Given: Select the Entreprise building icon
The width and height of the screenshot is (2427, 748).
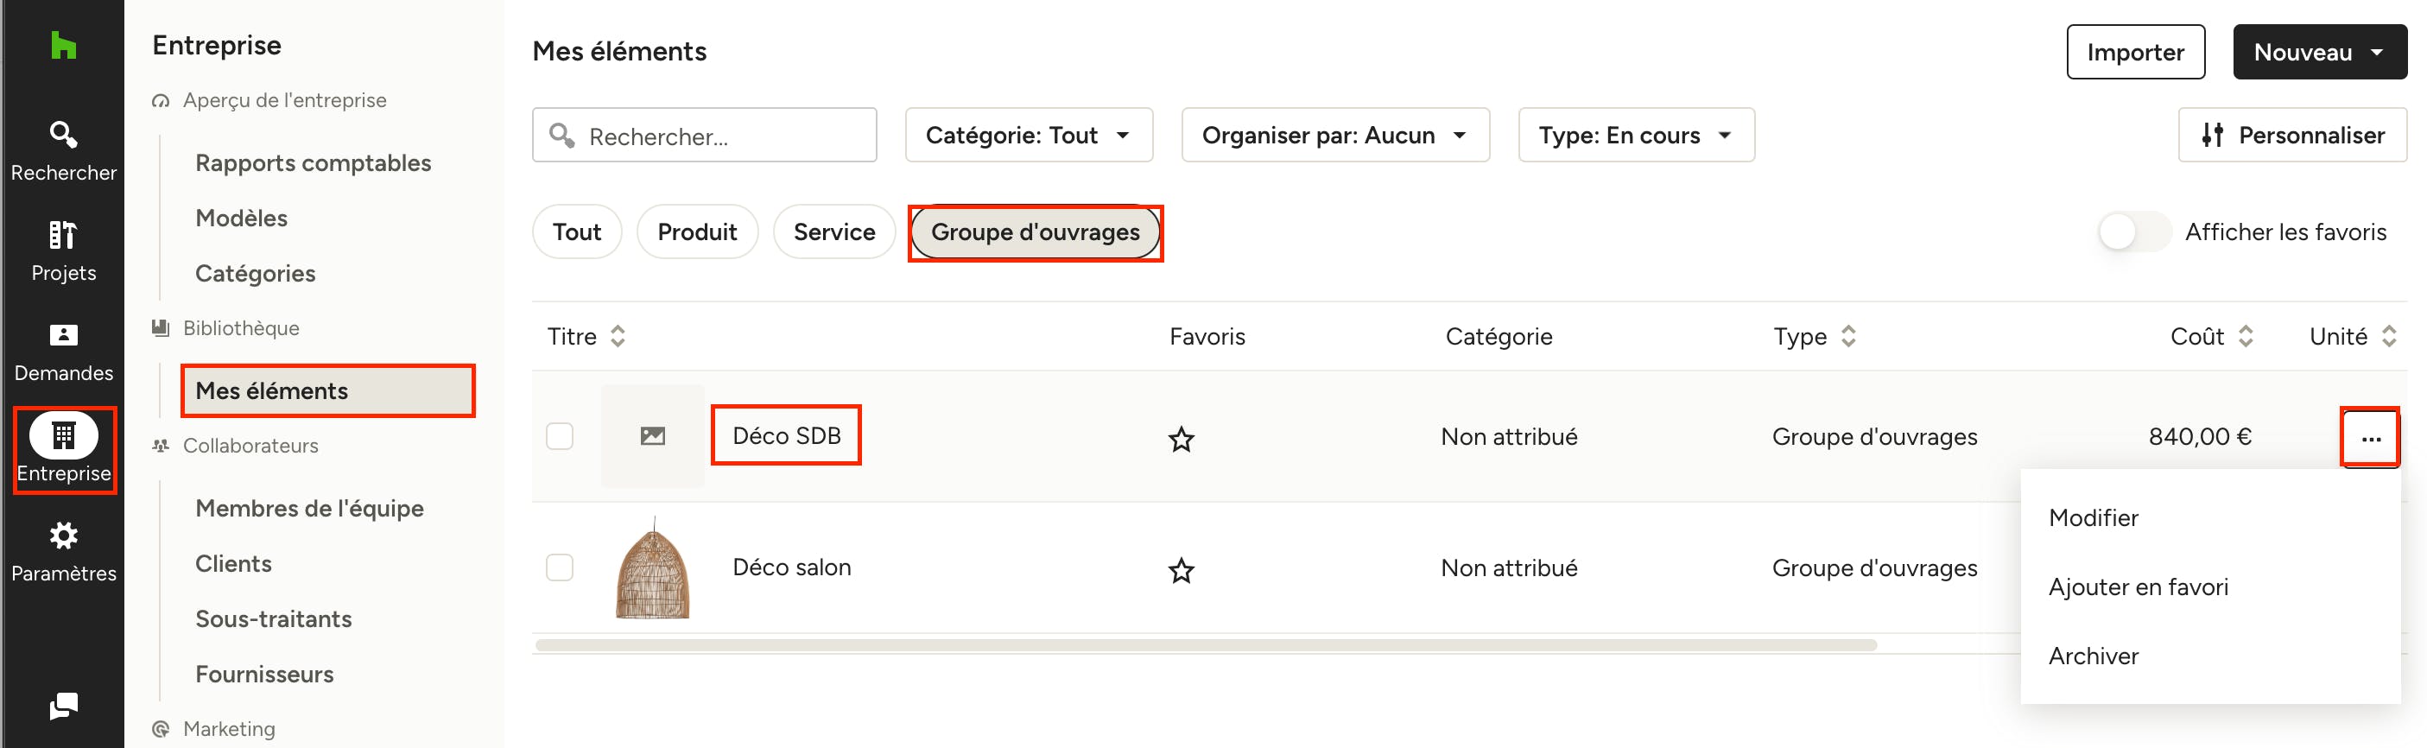Looking at the screenshot, I should [64, 435].
